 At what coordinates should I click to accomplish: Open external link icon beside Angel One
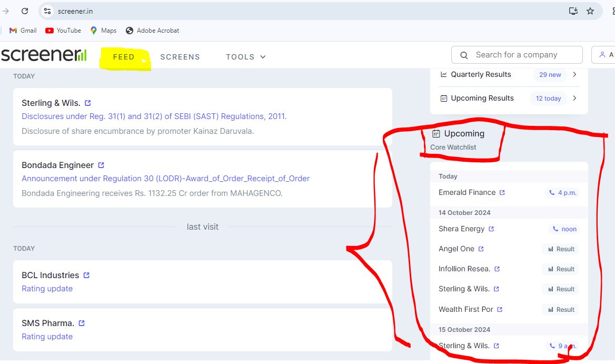click(x=481, y=249)
